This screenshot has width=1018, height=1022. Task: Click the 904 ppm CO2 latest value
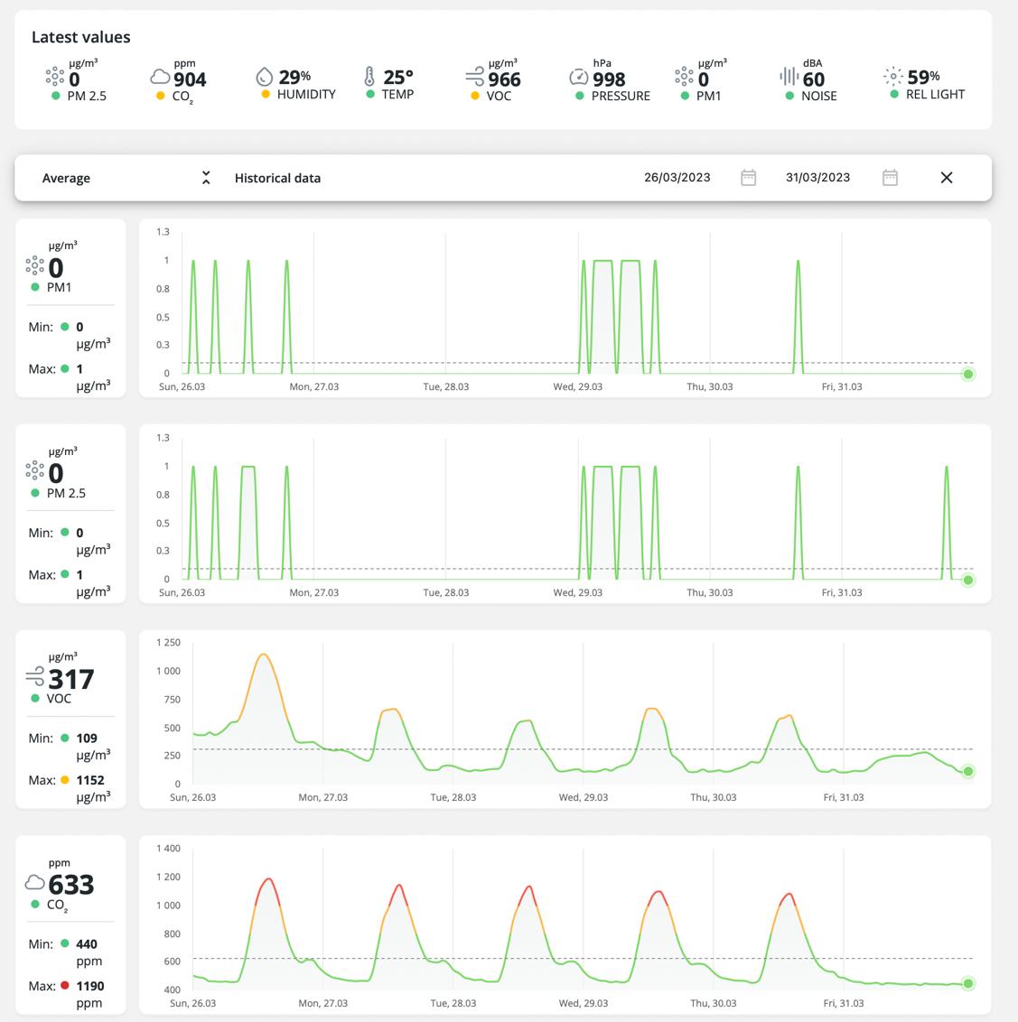point(190,79)
